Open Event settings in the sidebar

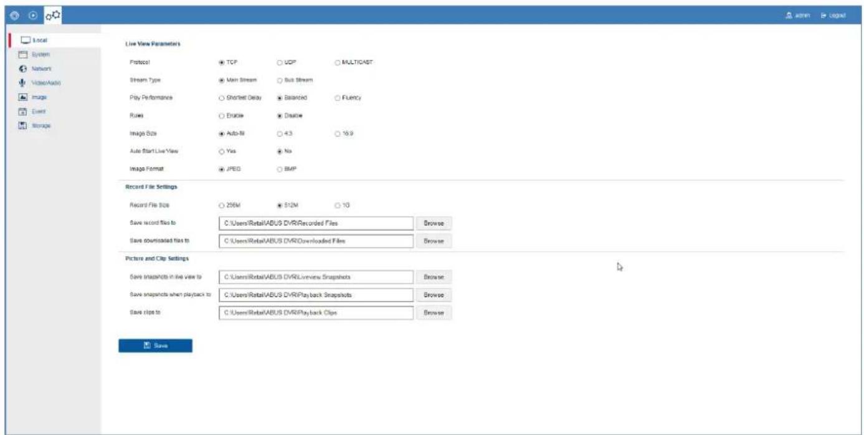[x=35, y=112]
